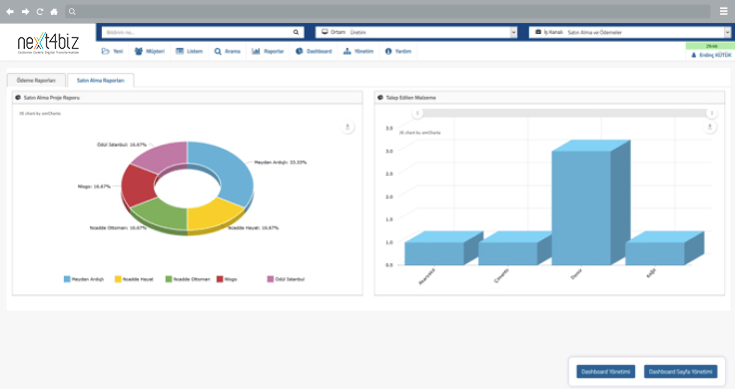Open the Yönetim menu

pos(359,52)
